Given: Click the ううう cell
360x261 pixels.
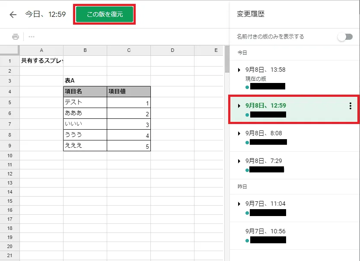Looking at the screenshot, I should pyautogui.click(x=85, y=135).
